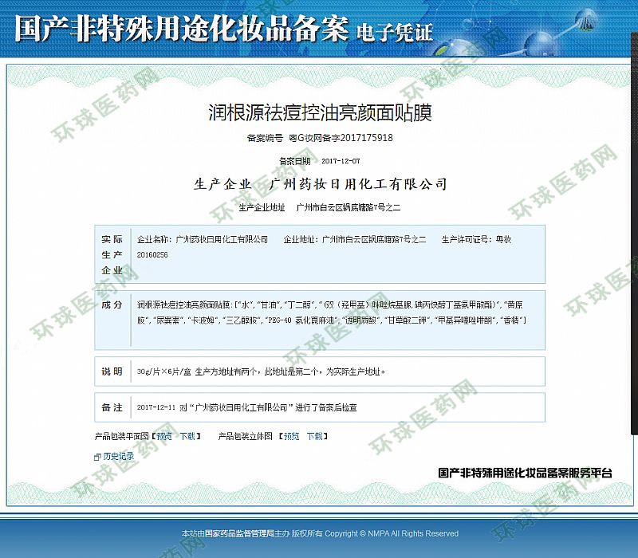Download the 产品包装立体图 file
This screenshot has height=558, width=638.
pos(315,436)
